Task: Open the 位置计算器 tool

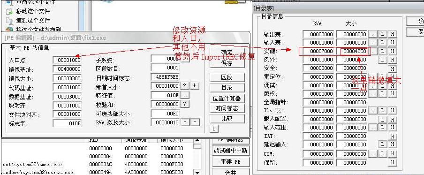Action: point(227,98)
